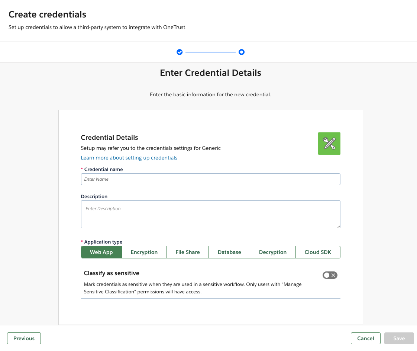Viewport: 417px width, 351px height.
Task: Click the Cancel button
Action: tap(365, 338)
